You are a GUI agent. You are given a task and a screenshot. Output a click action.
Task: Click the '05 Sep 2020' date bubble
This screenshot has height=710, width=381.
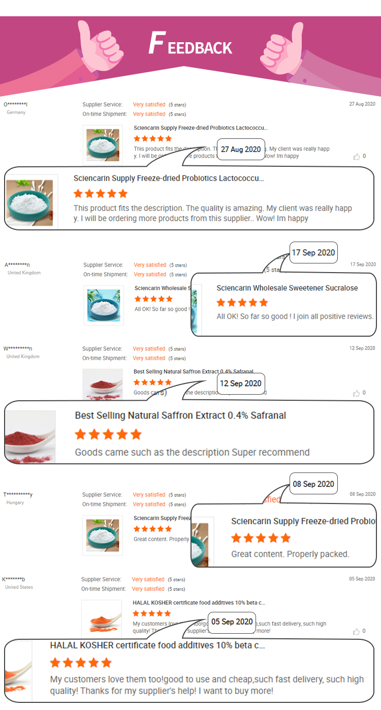tap(232, 622)
